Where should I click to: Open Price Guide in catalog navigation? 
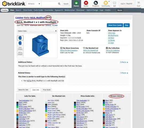pyautogui.click(x=28, y=10)
